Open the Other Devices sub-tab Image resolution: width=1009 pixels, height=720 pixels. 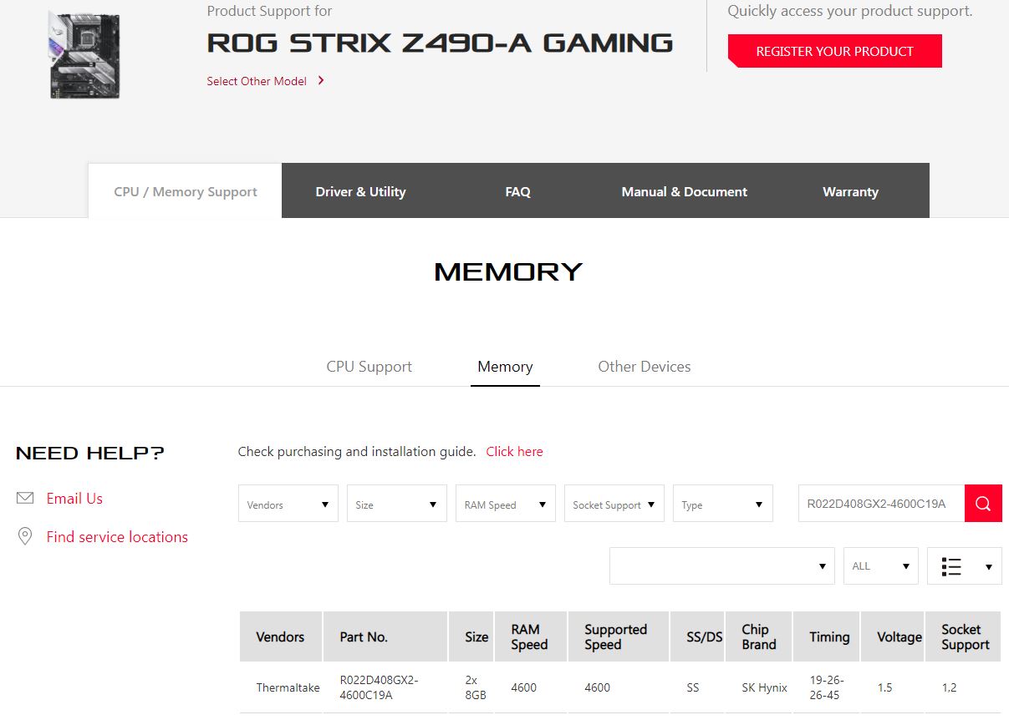(x=645, y=367)
